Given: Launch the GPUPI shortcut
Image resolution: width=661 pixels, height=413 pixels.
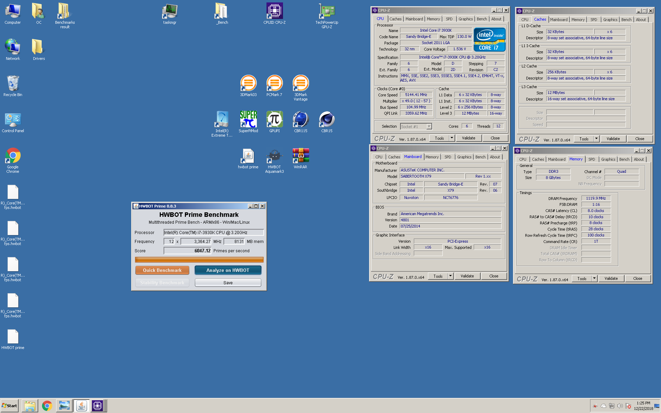Looking at the screenshot, I should point(274,122).
